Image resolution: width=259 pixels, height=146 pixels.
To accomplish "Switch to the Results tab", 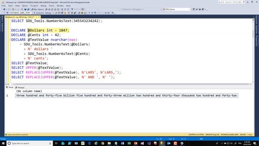I will (10, 88).
